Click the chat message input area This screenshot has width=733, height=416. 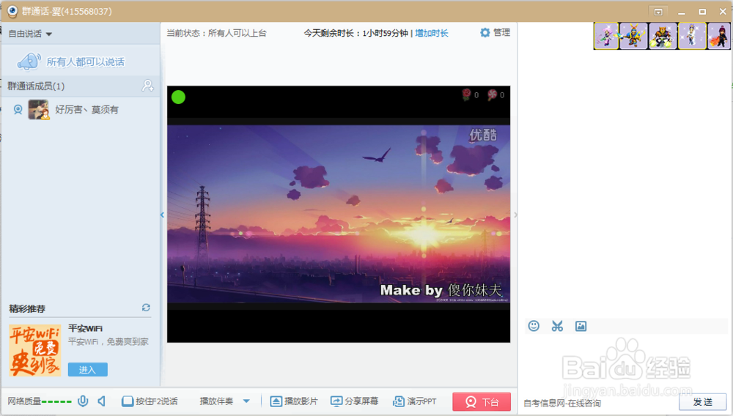click(625, 364)
